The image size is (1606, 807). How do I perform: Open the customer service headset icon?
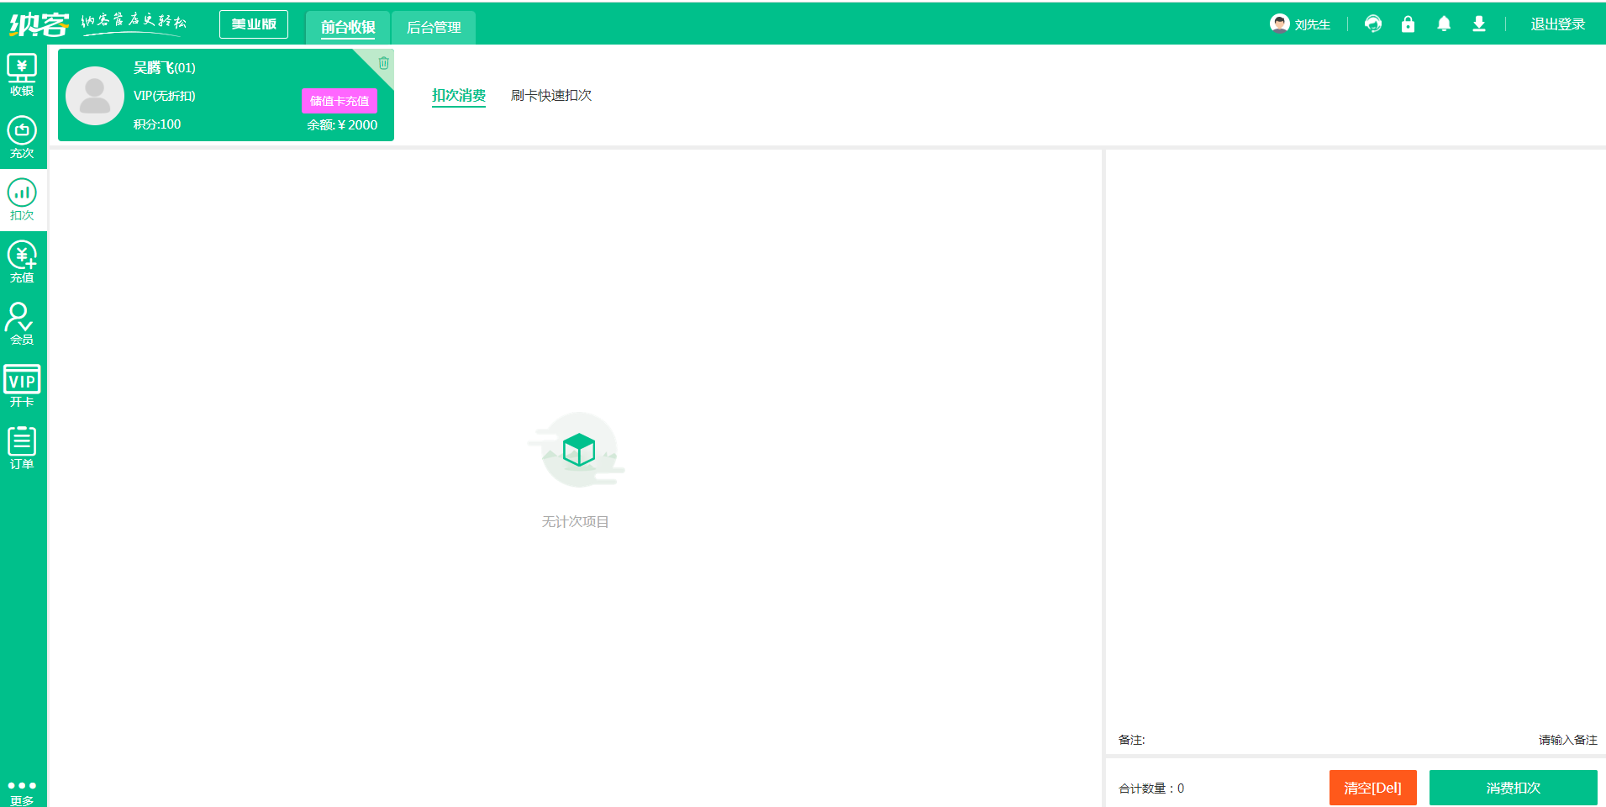click(x=1373, y=24)
